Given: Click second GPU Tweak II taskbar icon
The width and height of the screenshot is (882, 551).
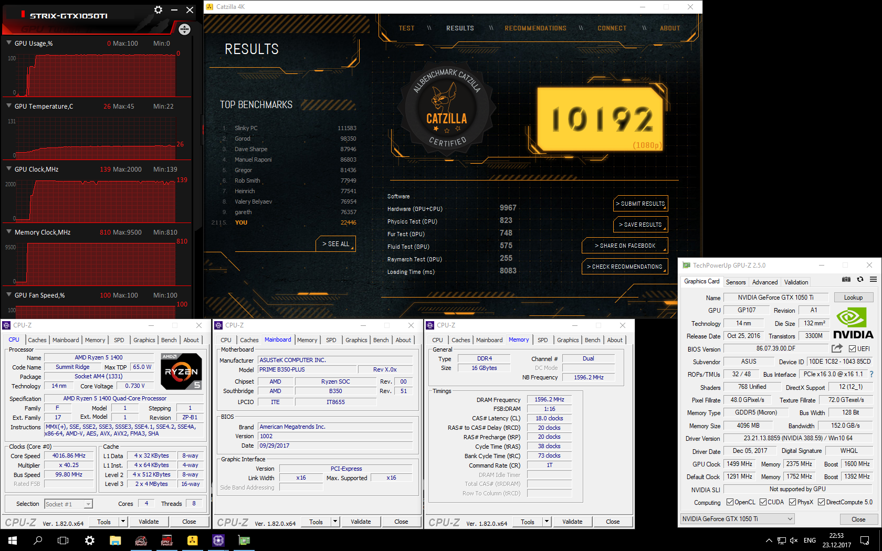Looking at the screenshot, I should pos(166,541).
